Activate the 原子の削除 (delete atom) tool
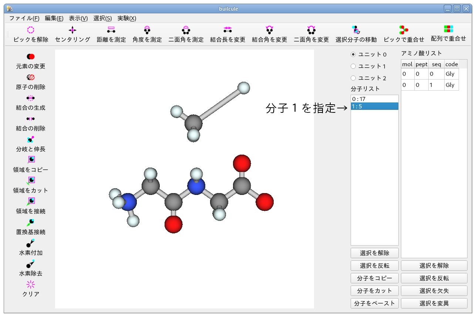Image resolution: width=476 pixels, height=317 pixels. [30, 81]
